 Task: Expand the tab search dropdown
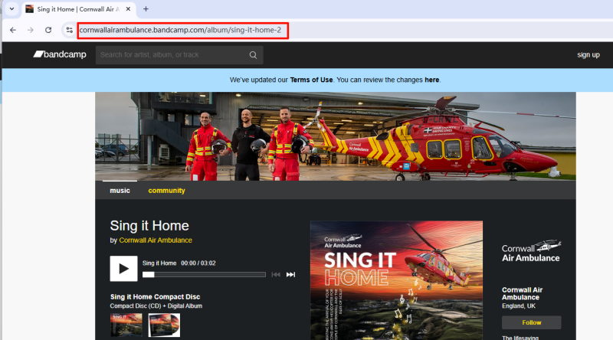(11, 8)
